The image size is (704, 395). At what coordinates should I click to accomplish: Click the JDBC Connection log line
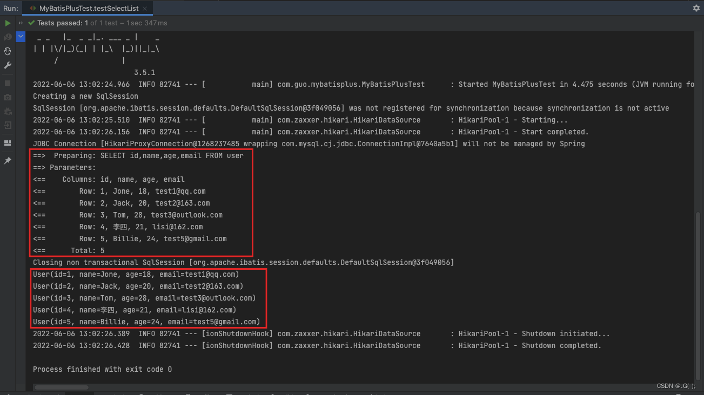click(x=309, y=144)
